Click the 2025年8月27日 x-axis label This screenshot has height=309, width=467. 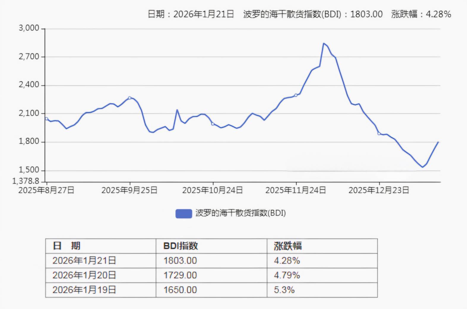pos(46,190)
